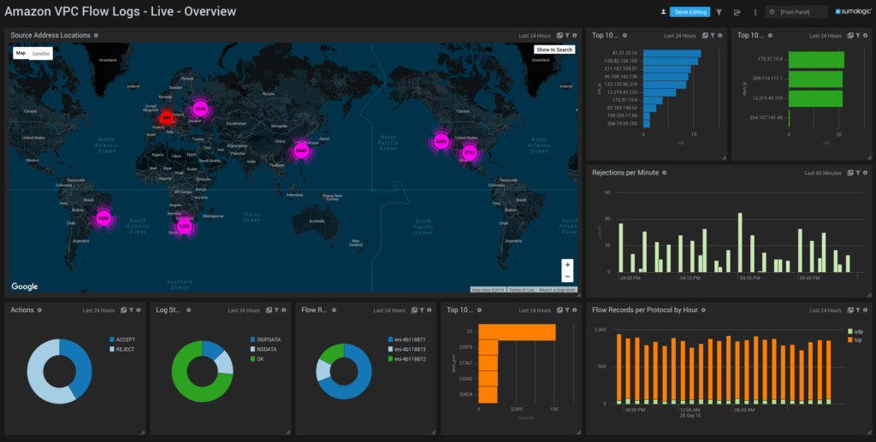This screenshot has height=442, width=876.
Task: Click the 2743 marker over southern United States
Action: (x=470, y=152)
